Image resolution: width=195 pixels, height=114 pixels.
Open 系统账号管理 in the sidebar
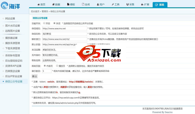pos(13,56)
